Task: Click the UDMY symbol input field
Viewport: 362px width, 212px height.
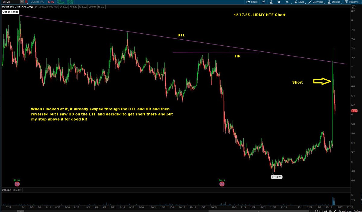Action: tap(11, 2)
